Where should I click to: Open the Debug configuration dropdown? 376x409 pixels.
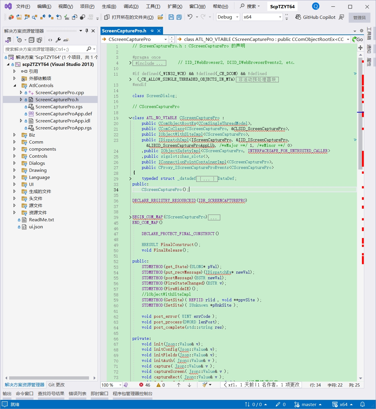point(228,17)
